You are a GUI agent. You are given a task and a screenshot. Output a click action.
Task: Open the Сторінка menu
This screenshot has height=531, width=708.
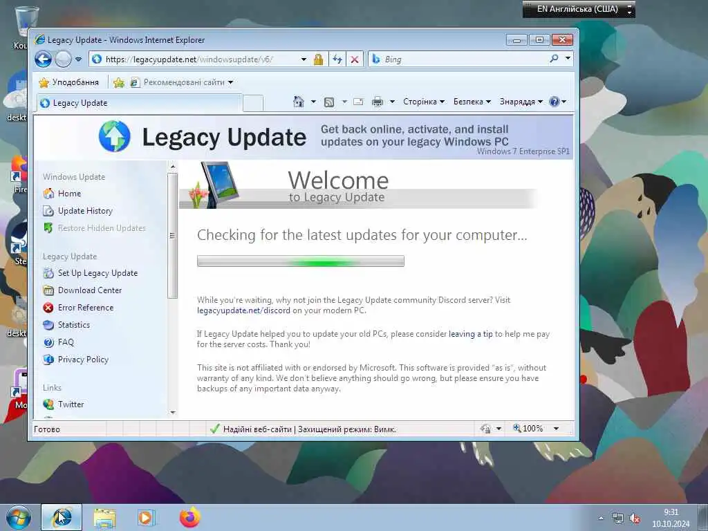424,102
